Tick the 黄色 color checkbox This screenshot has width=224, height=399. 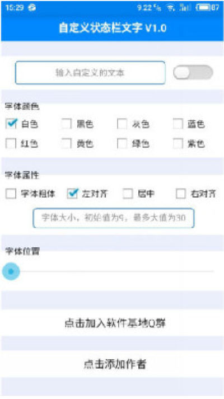67,144
